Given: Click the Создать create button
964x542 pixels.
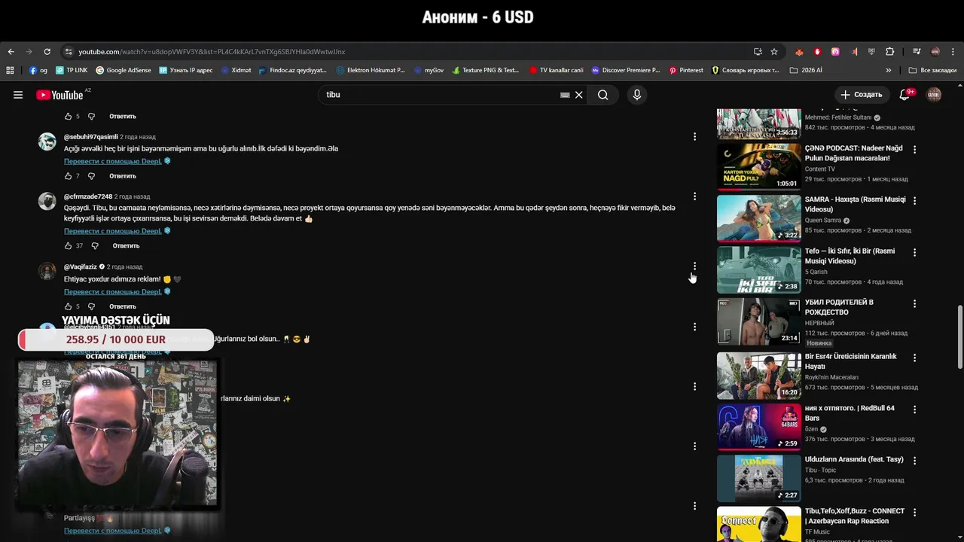Looking at the screenshot, I should point(862,95).
